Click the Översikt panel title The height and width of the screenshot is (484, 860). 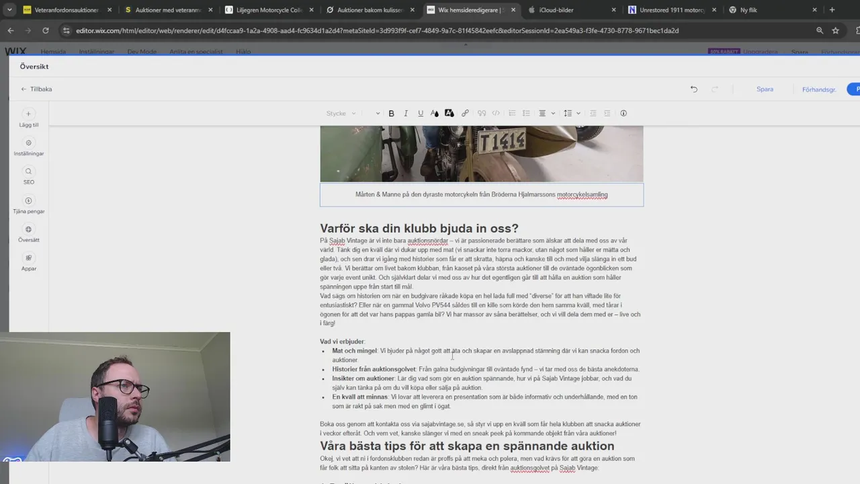coord(34,67)
